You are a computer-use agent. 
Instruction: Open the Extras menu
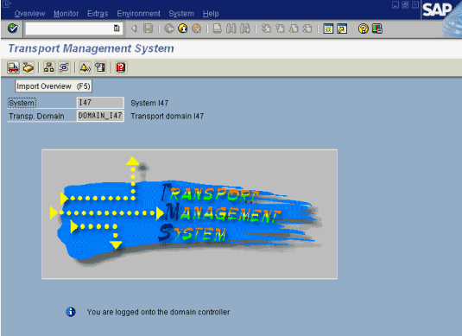pyautogui.click(x=98, y=14)
